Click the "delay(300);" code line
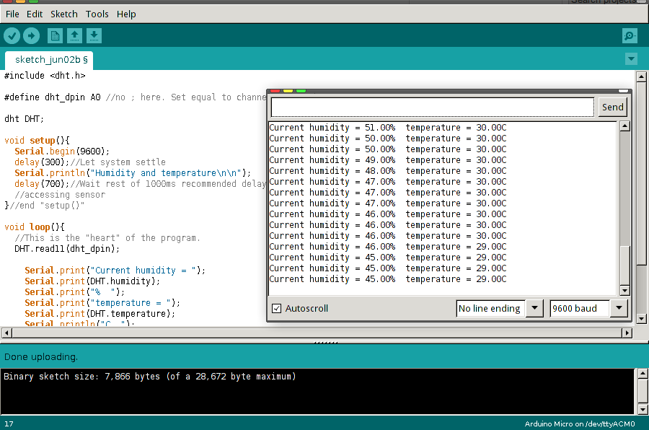The image size is (649, 430). tap(90, 162)
